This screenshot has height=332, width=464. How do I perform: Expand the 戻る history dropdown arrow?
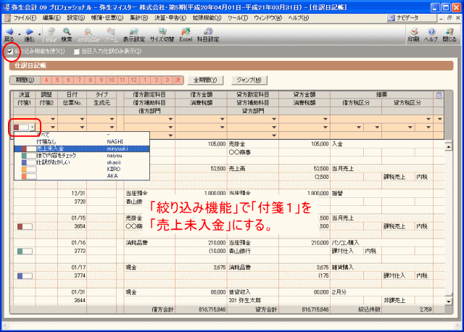(x=20, y=34)
